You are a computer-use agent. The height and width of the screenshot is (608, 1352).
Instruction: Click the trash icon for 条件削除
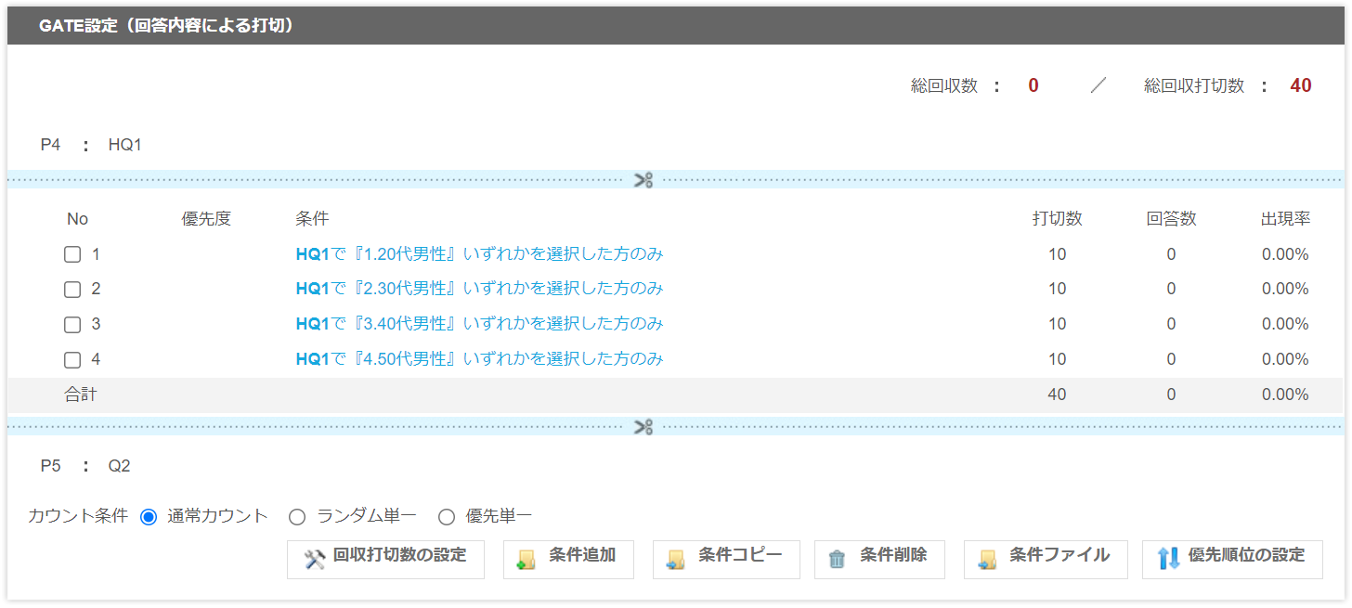click(838, 559)
